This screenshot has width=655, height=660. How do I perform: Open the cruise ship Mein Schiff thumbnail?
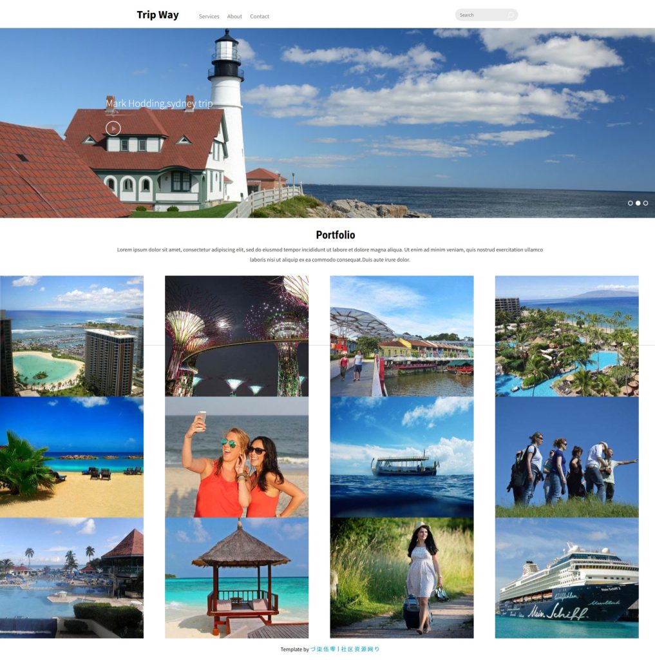567,578
